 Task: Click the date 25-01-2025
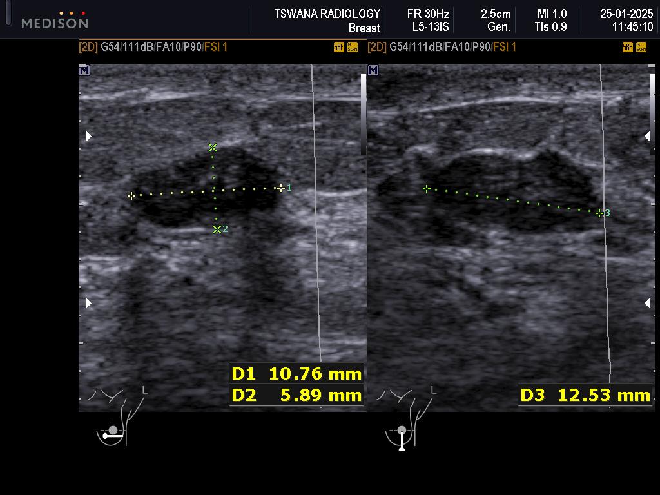pyautogui.click(x=626, y=14)
